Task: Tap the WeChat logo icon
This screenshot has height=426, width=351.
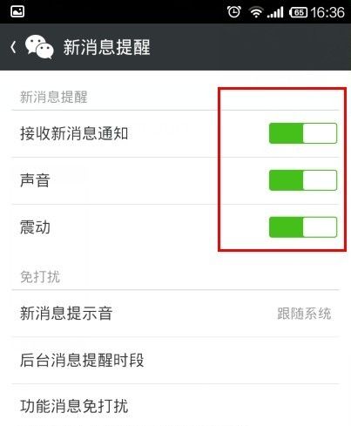Action: (x=39, y=47)
